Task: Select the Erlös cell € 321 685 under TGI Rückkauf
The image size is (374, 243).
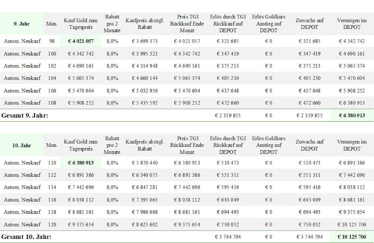Action: (x=228, y=41)
